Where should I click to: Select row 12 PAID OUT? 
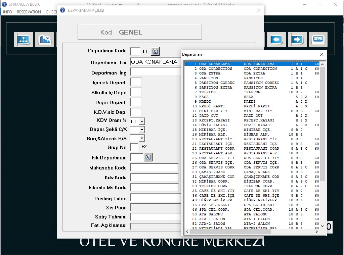click(252, 116)
